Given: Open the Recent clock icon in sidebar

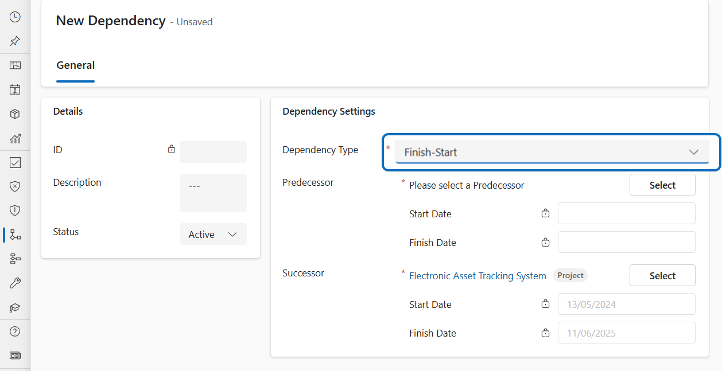Looking at the screenshot, I should point(15,17).
